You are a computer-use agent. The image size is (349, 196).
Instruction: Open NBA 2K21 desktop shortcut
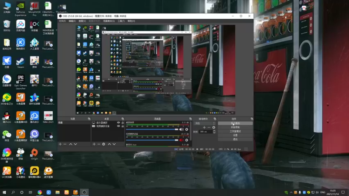48,117
